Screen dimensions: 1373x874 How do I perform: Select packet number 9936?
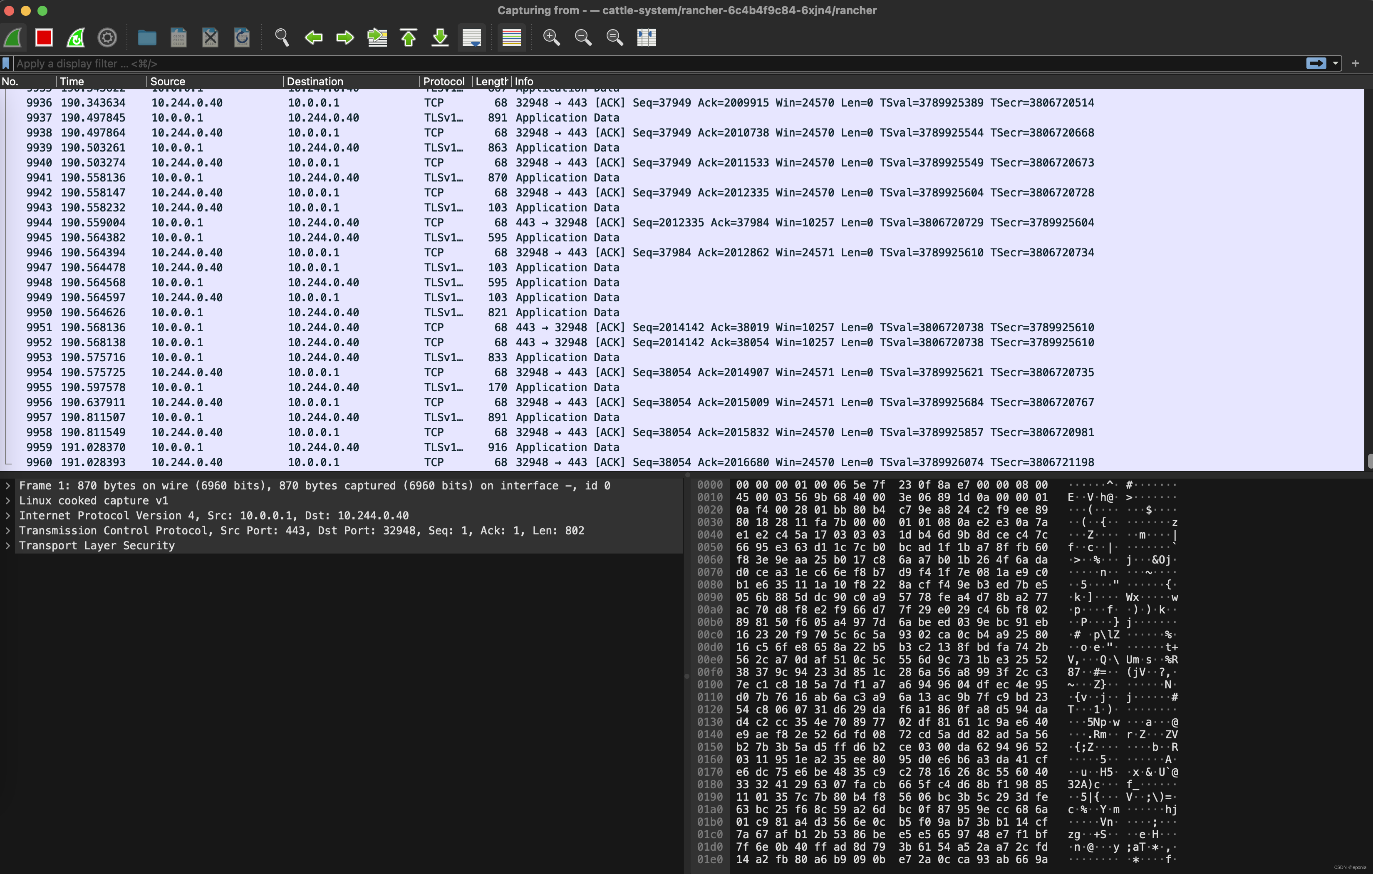coord(682,103)
